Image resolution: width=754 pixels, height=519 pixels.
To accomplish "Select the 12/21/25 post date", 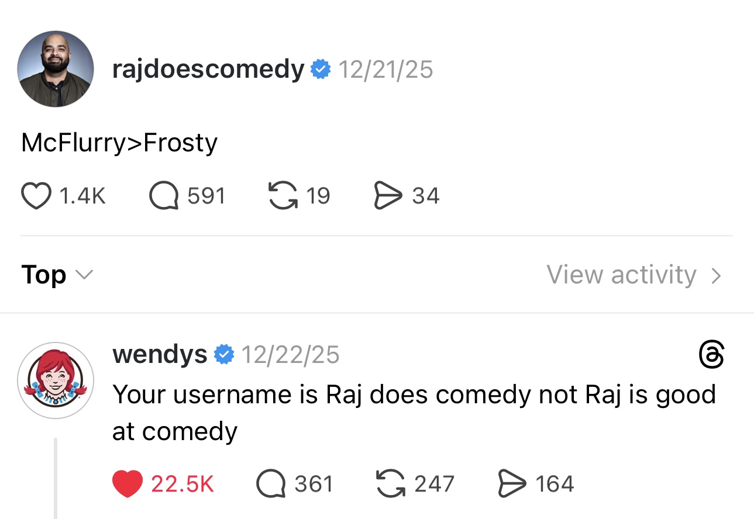I will pyautogui.click(x=386, y=70).
